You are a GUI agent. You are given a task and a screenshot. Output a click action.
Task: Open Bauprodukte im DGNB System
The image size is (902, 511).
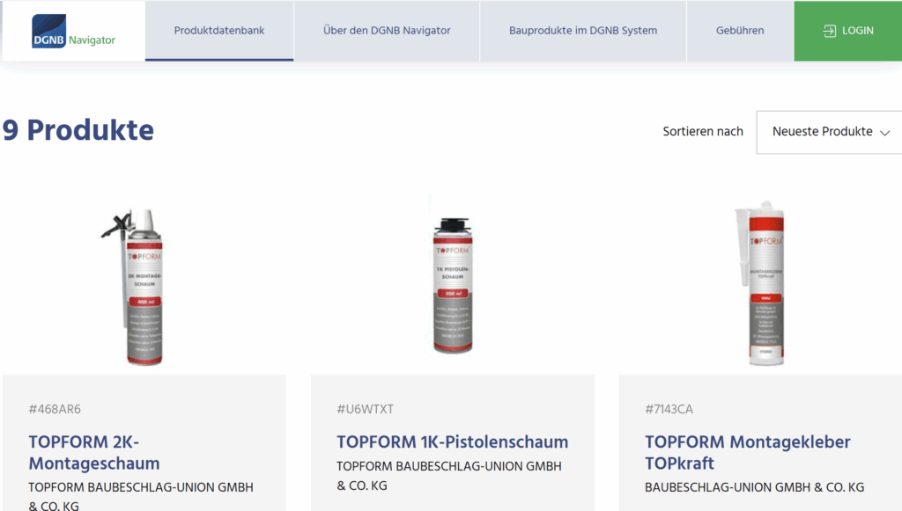click(583, 31)
